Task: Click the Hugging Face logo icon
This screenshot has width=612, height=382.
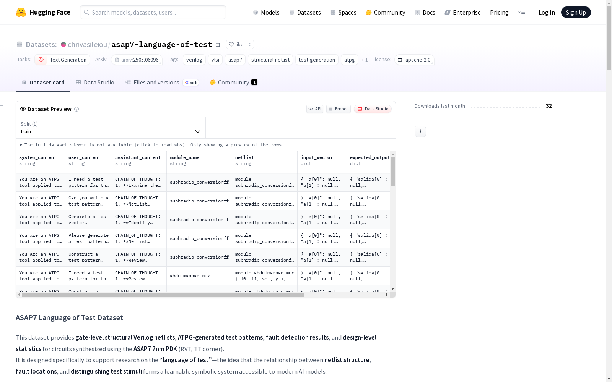Action: (21, 12)
